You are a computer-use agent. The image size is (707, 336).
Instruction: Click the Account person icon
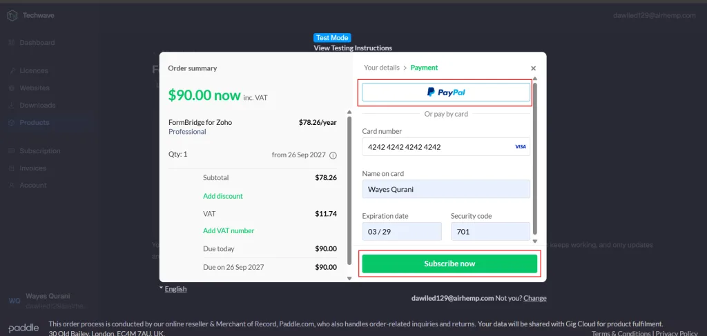pos(12,185)
